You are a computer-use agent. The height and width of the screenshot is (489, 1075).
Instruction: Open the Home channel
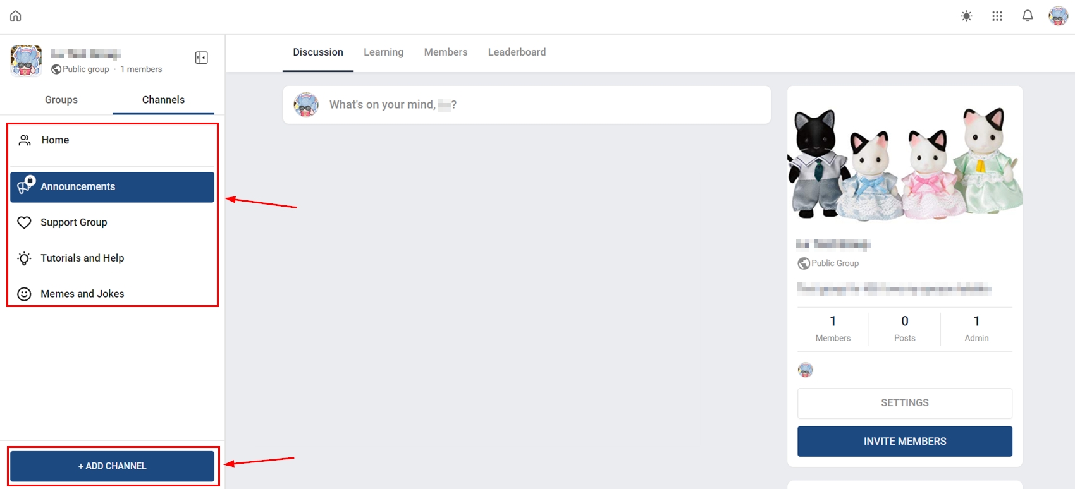pos(112,140)
